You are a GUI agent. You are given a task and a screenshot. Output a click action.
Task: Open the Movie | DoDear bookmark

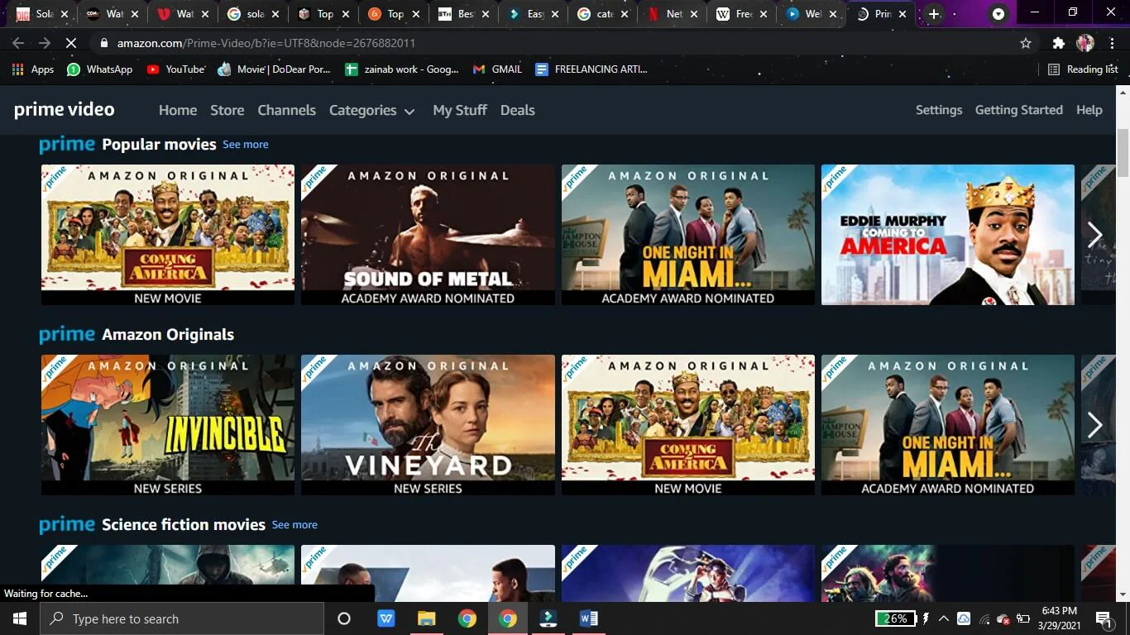point(274,69)
